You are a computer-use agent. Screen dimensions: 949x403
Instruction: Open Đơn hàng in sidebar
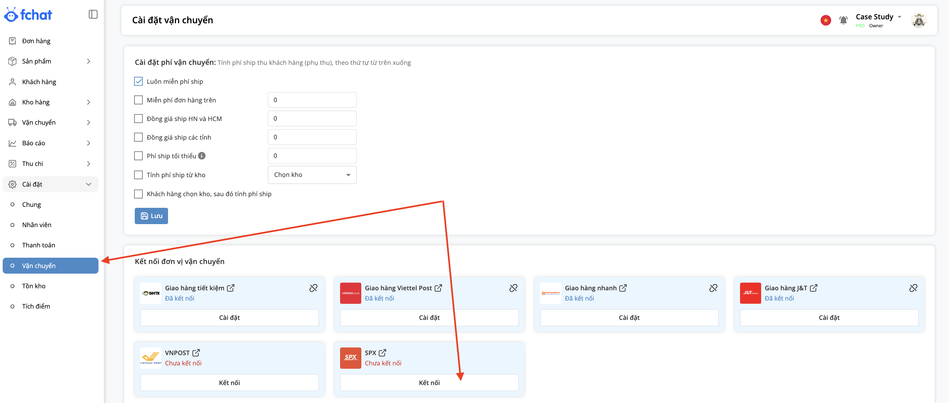click(x=36, y=41)
